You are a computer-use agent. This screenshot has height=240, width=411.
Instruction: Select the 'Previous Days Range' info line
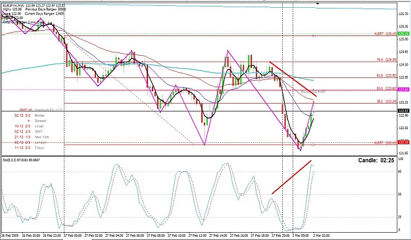tap(45, 9)
